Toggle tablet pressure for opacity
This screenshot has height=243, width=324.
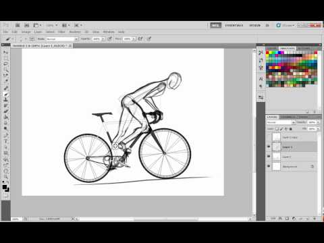pyautogui.click(x=109, y=39)
